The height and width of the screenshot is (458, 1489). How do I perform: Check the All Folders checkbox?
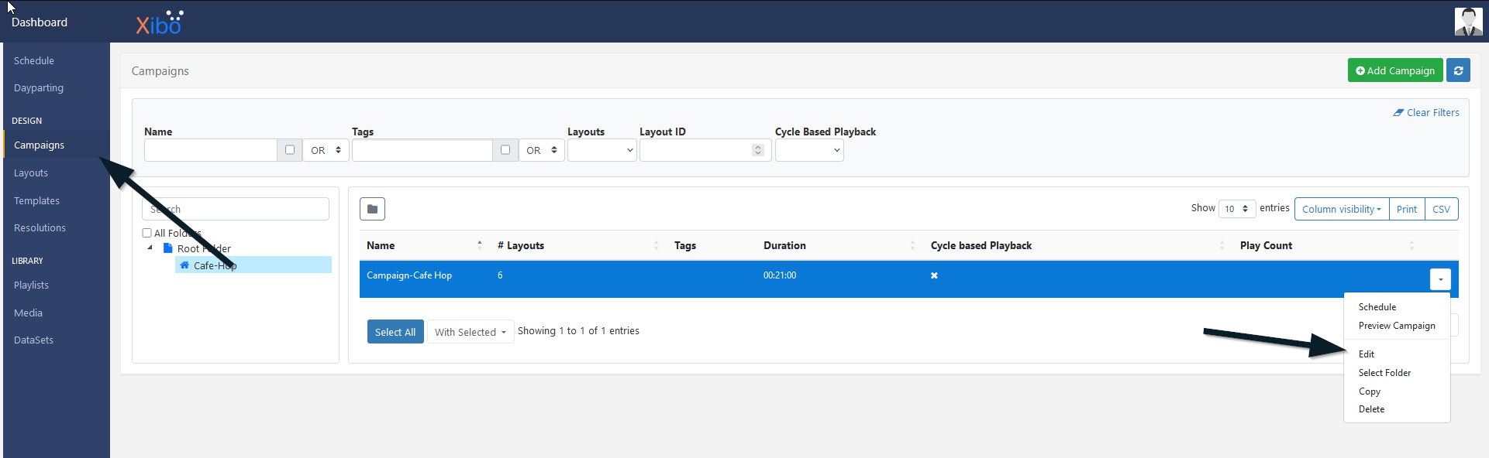pos(147,233)
